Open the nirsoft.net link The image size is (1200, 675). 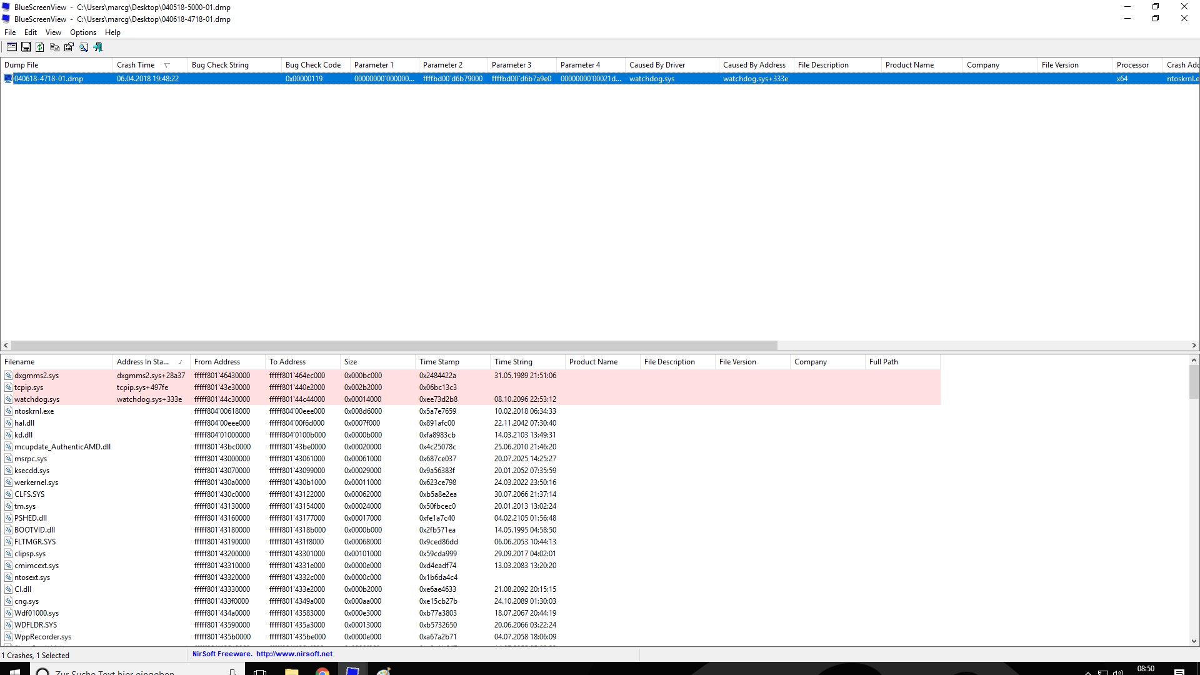(294, 654)
